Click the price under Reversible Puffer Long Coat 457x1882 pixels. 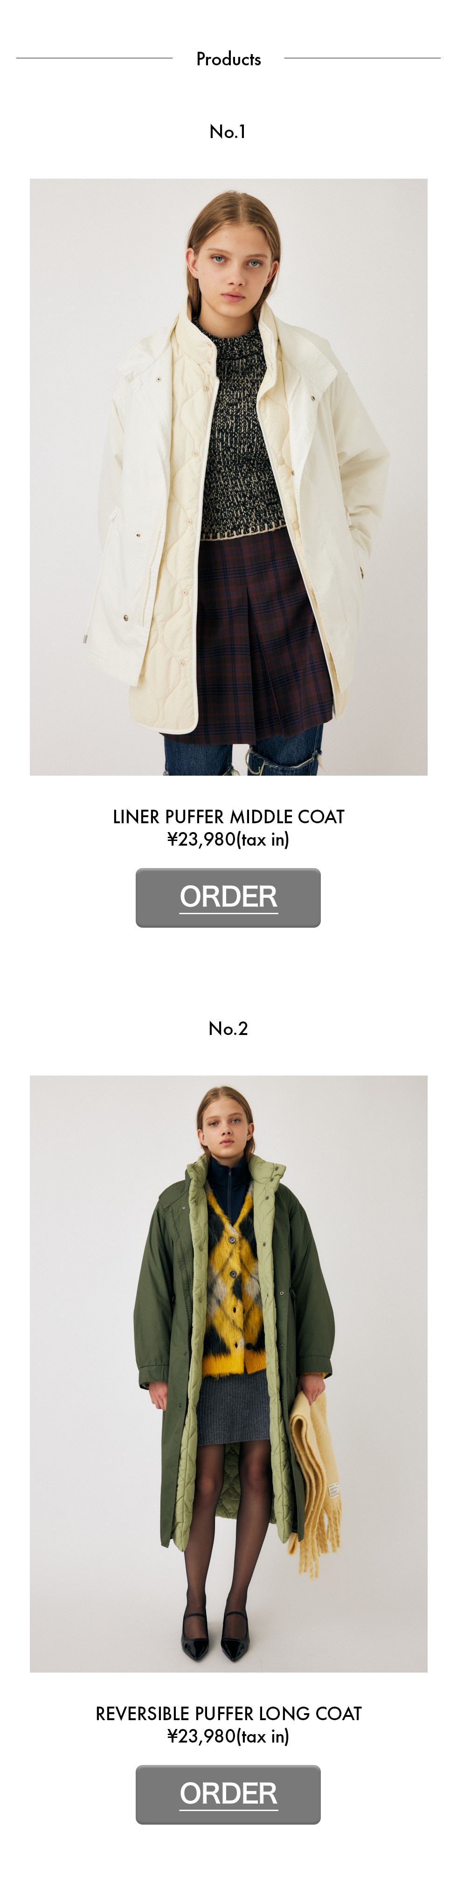[x=228, y=1735]
